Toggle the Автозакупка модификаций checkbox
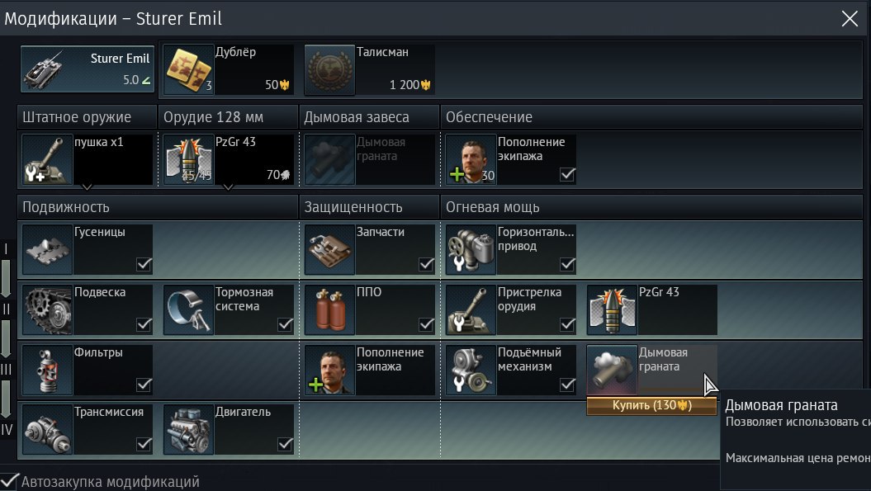This screenshot has height=491, width=871. tap(9, 481)
